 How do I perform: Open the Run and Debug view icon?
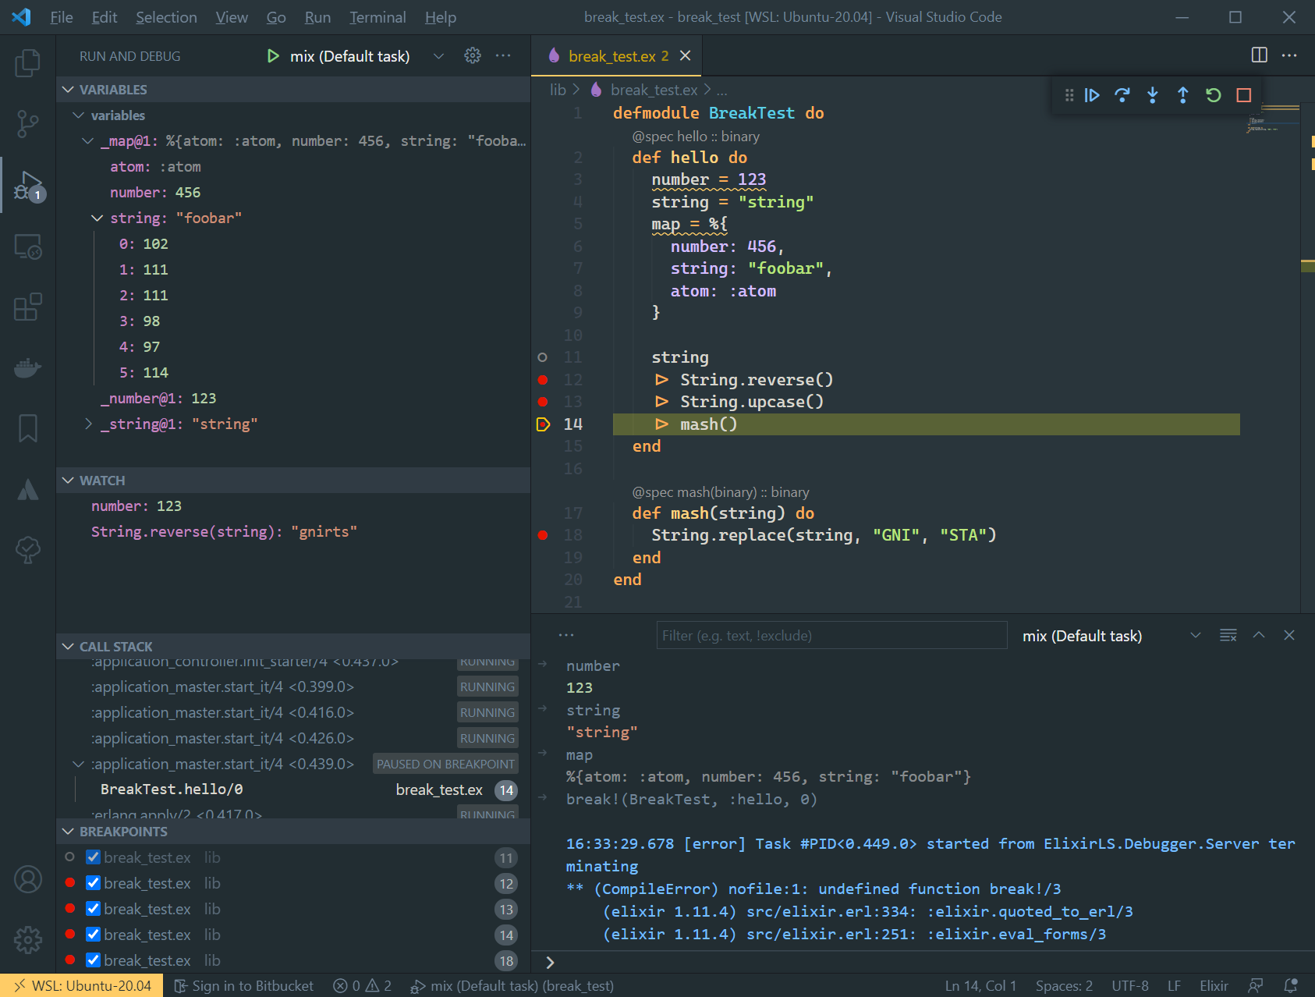click(x=28, y=186)
